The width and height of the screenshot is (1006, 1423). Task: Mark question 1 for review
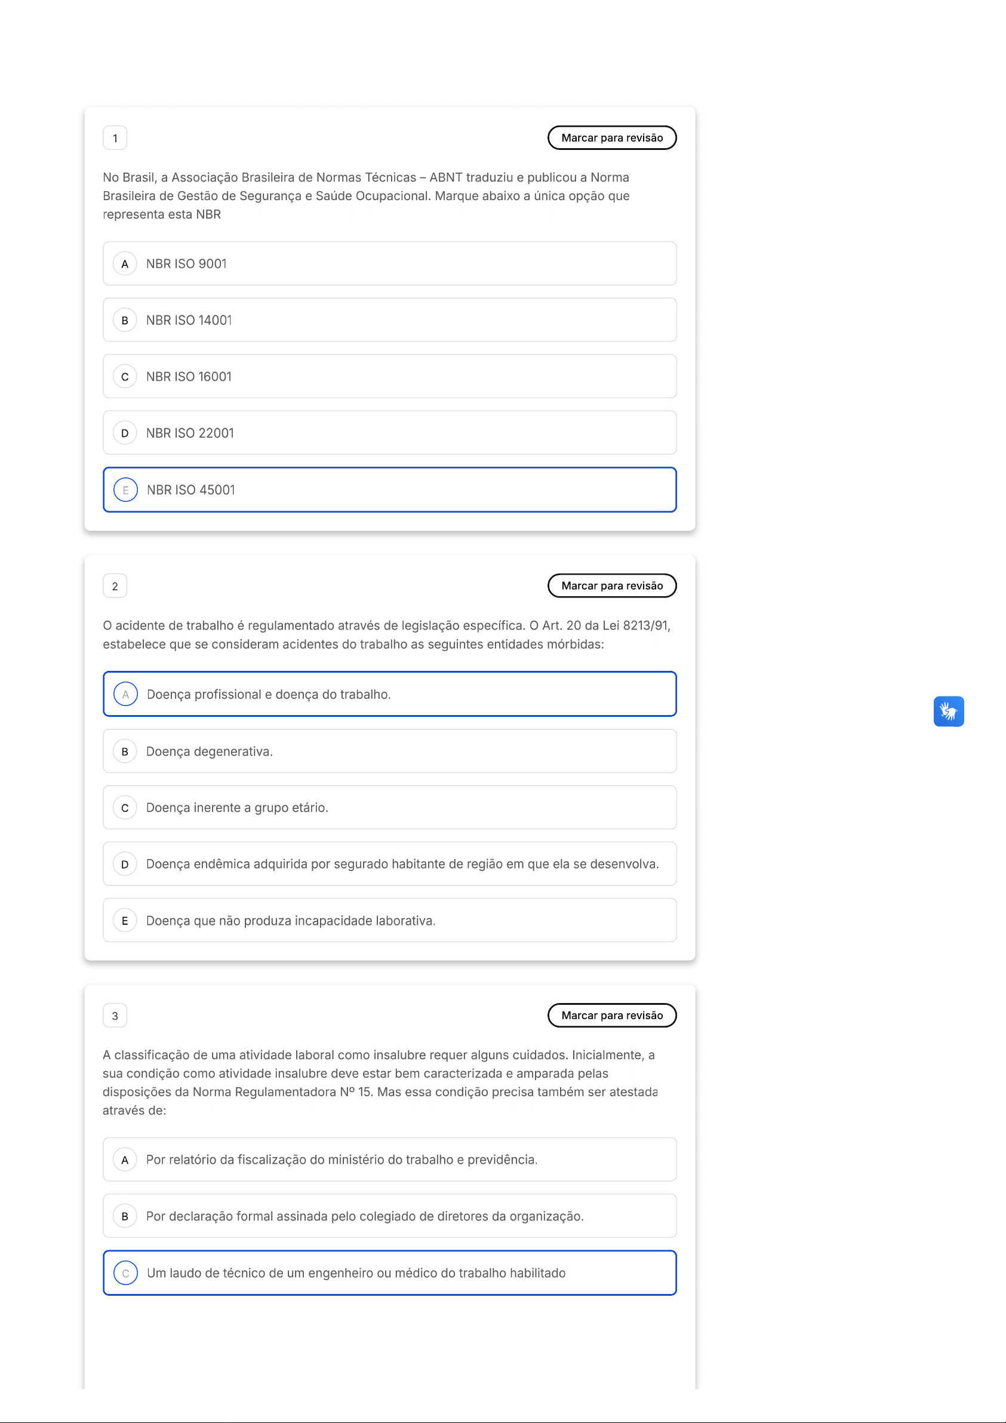pos(611,137)
